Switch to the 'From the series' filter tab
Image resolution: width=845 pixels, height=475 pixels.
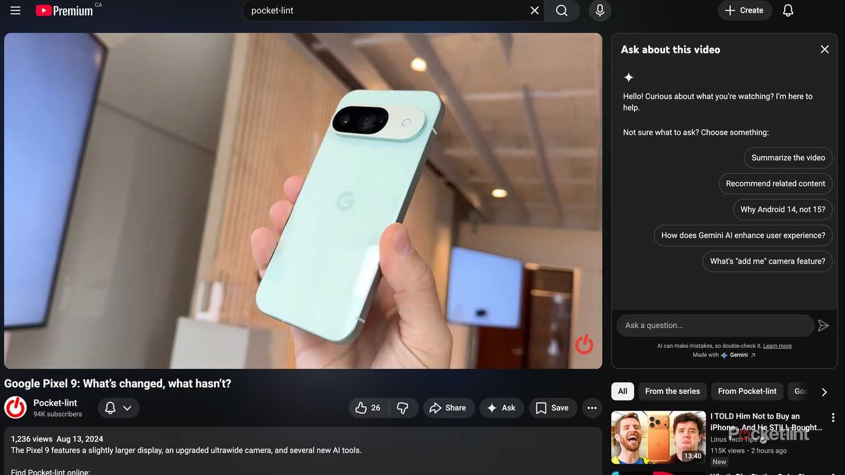(671, 391)
